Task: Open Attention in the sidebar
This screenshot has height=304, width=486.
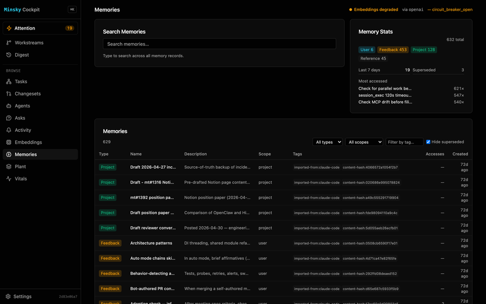Action: pyautogui.click(x=40, y=28)
